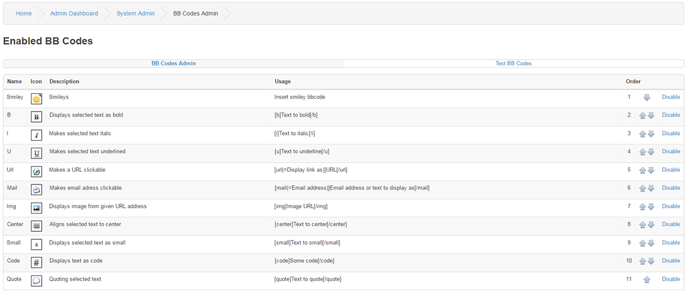Click '[url(=Display link as)]URL[/url]' usage text
688x296 pixels.
coord(311,169)
